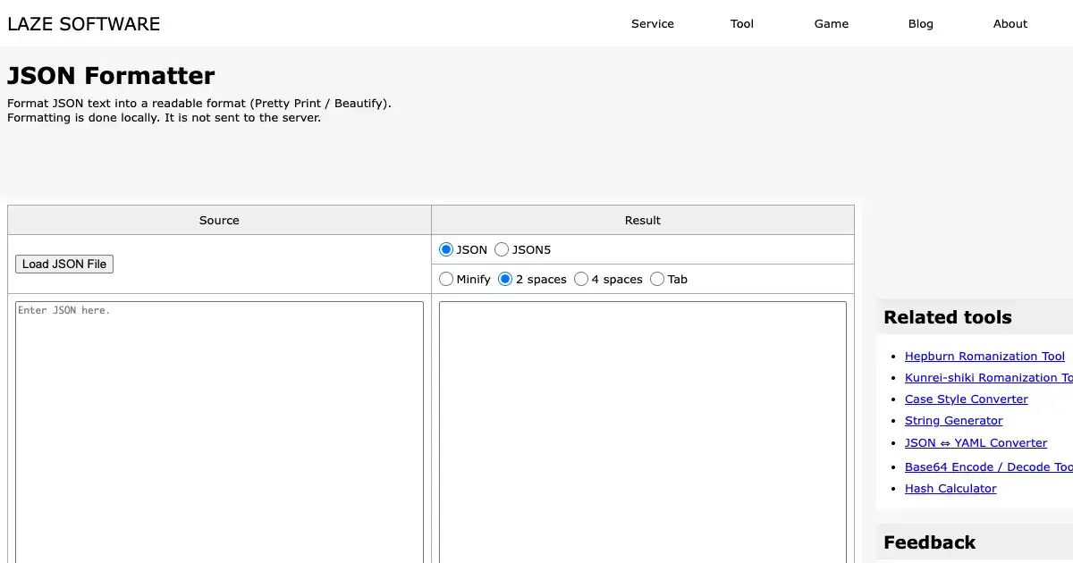Select Tab indentation option
Screen dimensions: 1073x563
pos(658,280)
